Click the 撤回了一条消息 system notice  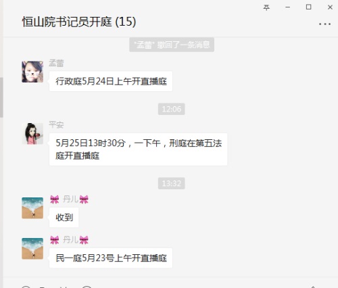(x=172, y=45)
